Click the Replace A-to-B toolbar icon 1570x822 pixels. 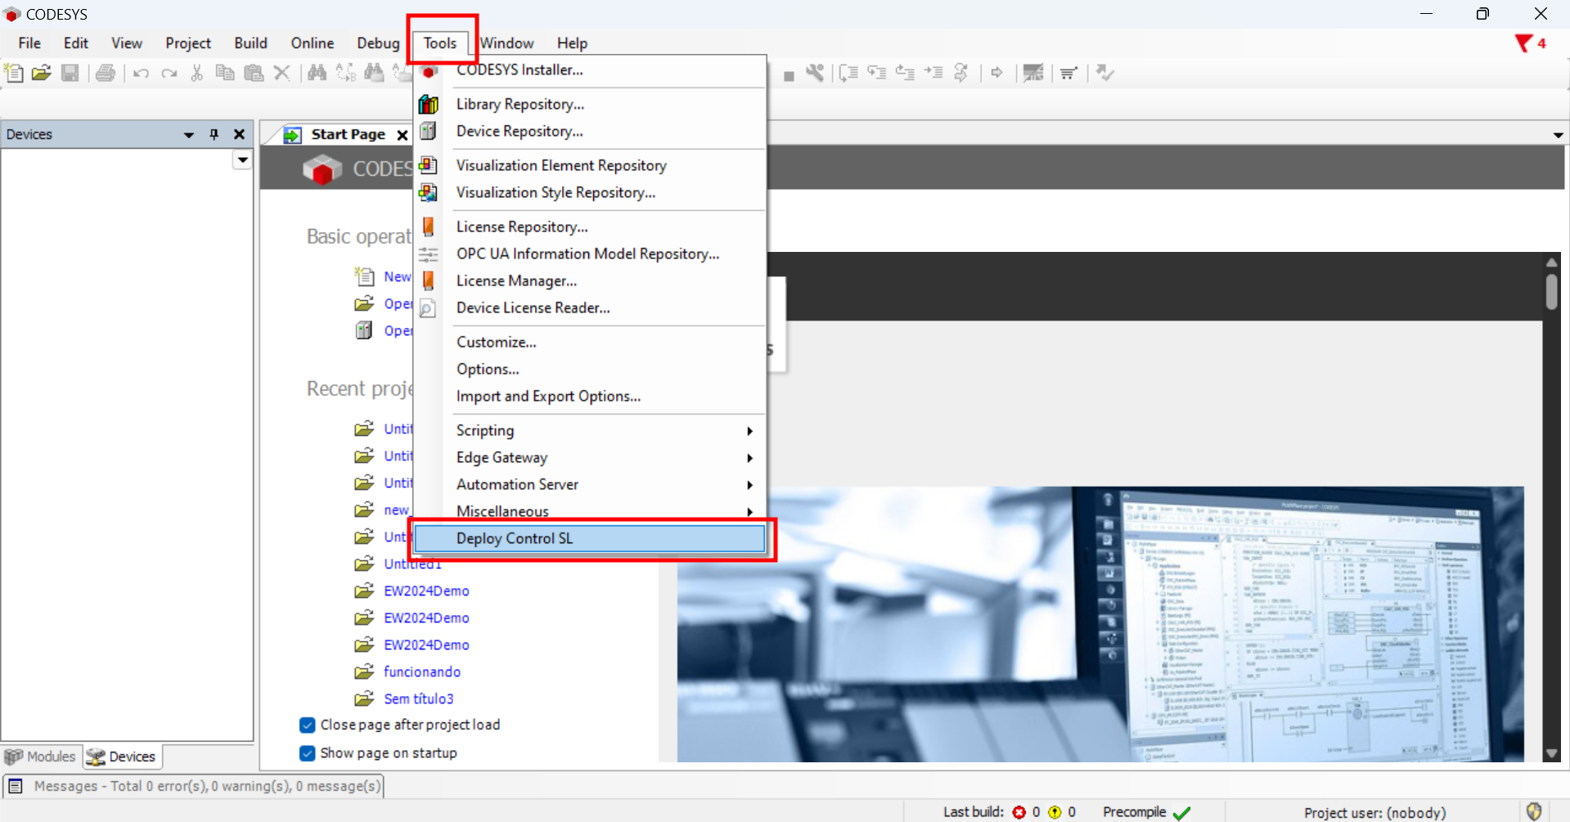(x=346, y=73)
